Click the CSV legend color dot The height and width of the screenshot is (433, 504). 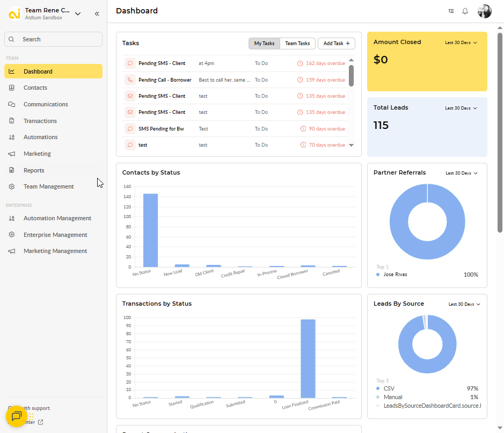378,388
